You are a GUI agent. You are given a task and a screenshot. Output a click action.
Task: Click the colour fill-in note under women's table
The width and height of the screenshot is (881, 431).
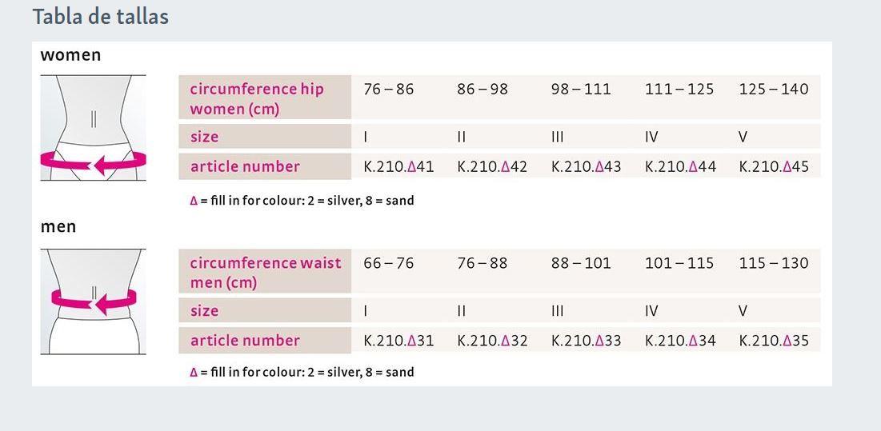pos(302,201)
